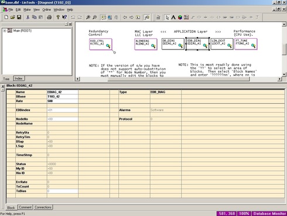The height and width of the screenshot is (216, 287).
Task: Click the diagram horizontal scrollbar
Action: [179, 79]
